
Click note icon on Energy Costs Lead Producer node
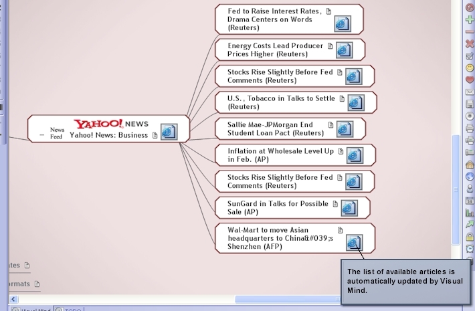tap(330, 46)
